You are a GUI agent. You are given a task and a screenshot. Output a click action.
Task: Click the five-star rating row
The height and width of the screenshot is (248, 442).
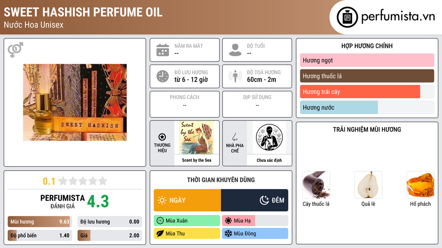tap(83, 181)
